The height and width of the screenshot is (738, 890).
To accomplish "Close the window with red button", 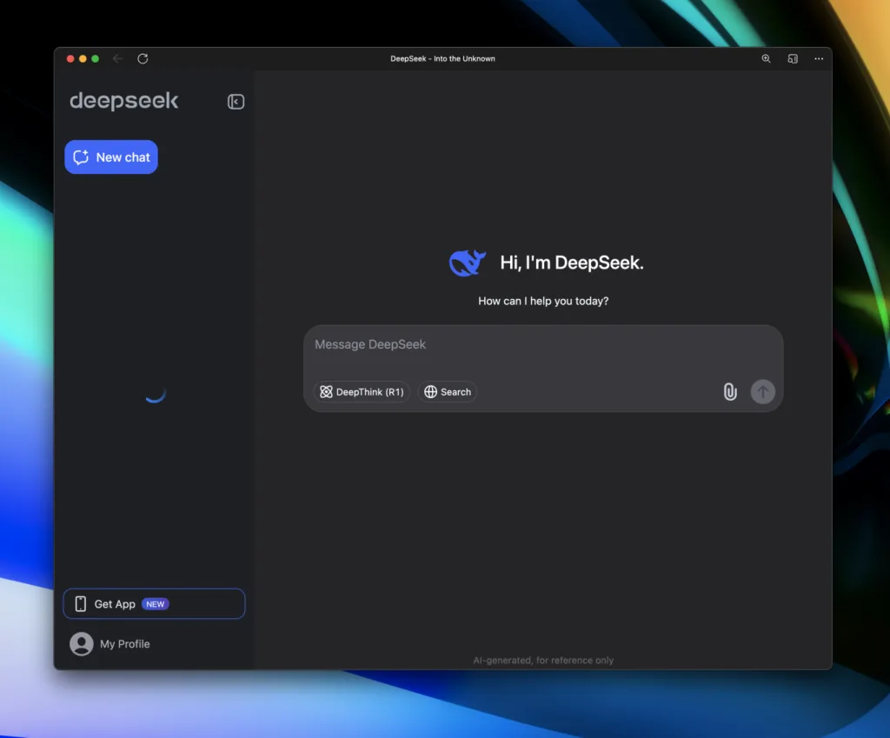I will click(x=70, y=58).
